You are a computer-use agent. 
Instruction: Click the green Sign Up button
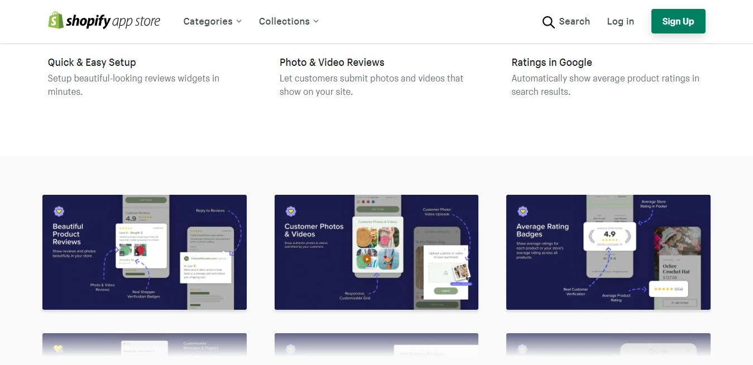tap(678, 21)
